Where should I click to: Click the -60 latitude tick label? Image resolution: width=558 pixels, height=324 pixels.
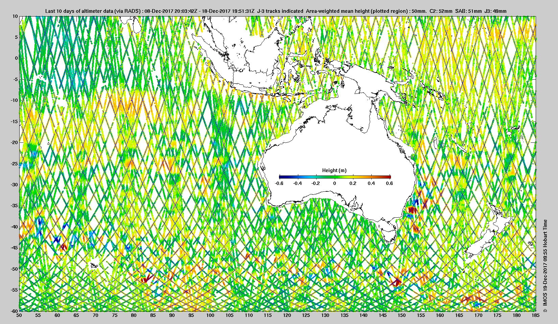point(14,311)
